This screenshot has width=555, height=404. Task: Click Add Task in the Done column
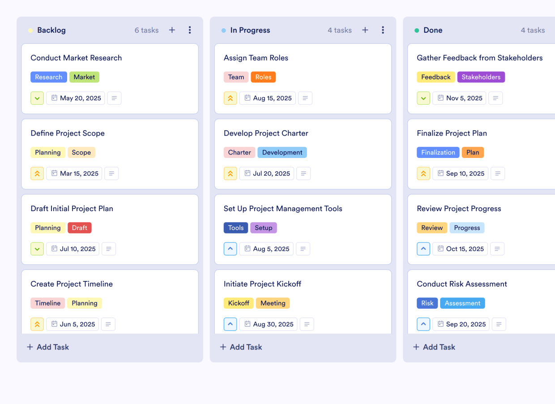(434, 347)
